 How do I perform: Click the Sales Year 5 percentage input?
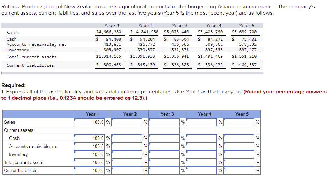(239, 122)
